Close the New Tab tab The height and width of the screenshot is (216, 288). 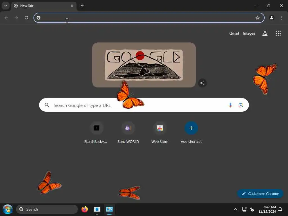[72, 6]
